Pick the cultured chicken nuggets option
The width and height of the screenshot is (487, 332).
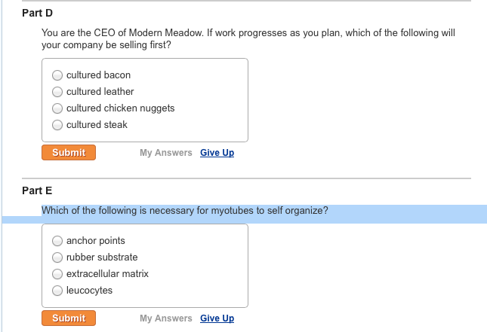click(x=57, y=108)
